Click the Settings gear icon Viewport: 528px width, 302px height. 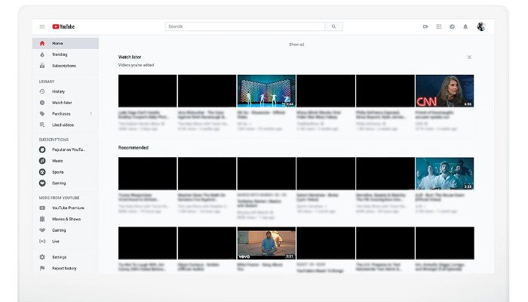coord(42,257)
